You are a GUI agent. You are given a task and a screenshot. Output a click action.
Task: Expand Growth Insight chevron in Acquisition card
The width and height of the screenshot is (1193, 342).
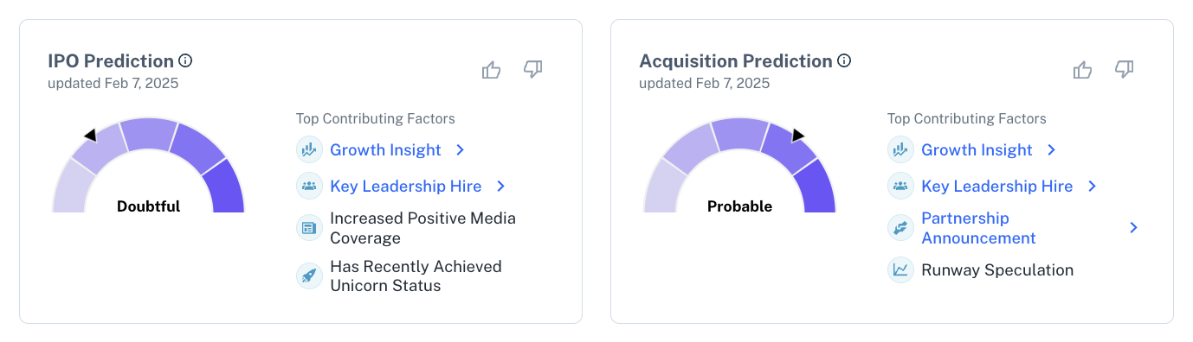pyautogui.click(x=1052, y=150)
